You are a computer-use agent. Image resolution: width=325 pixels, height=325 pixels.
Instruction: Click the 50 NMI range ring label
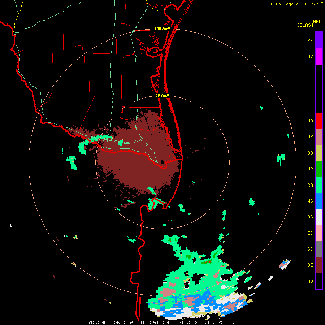pos(162,95)
